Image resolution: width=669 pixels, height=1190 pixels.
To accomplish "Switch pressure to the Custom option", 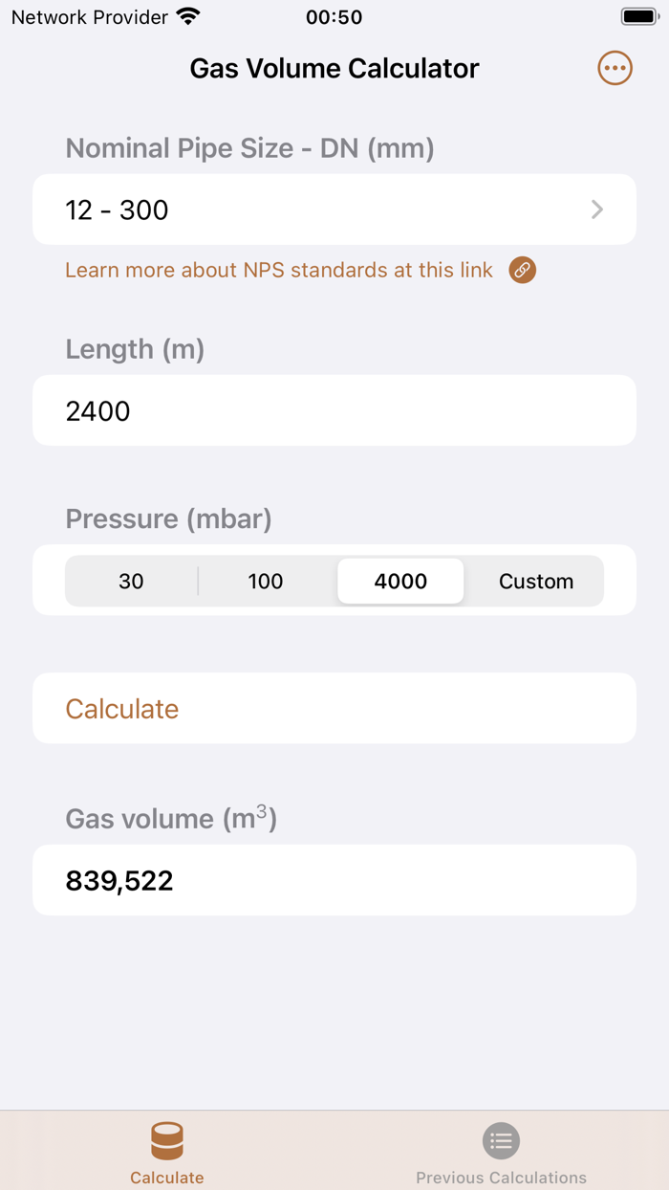I will coord(535,581).
